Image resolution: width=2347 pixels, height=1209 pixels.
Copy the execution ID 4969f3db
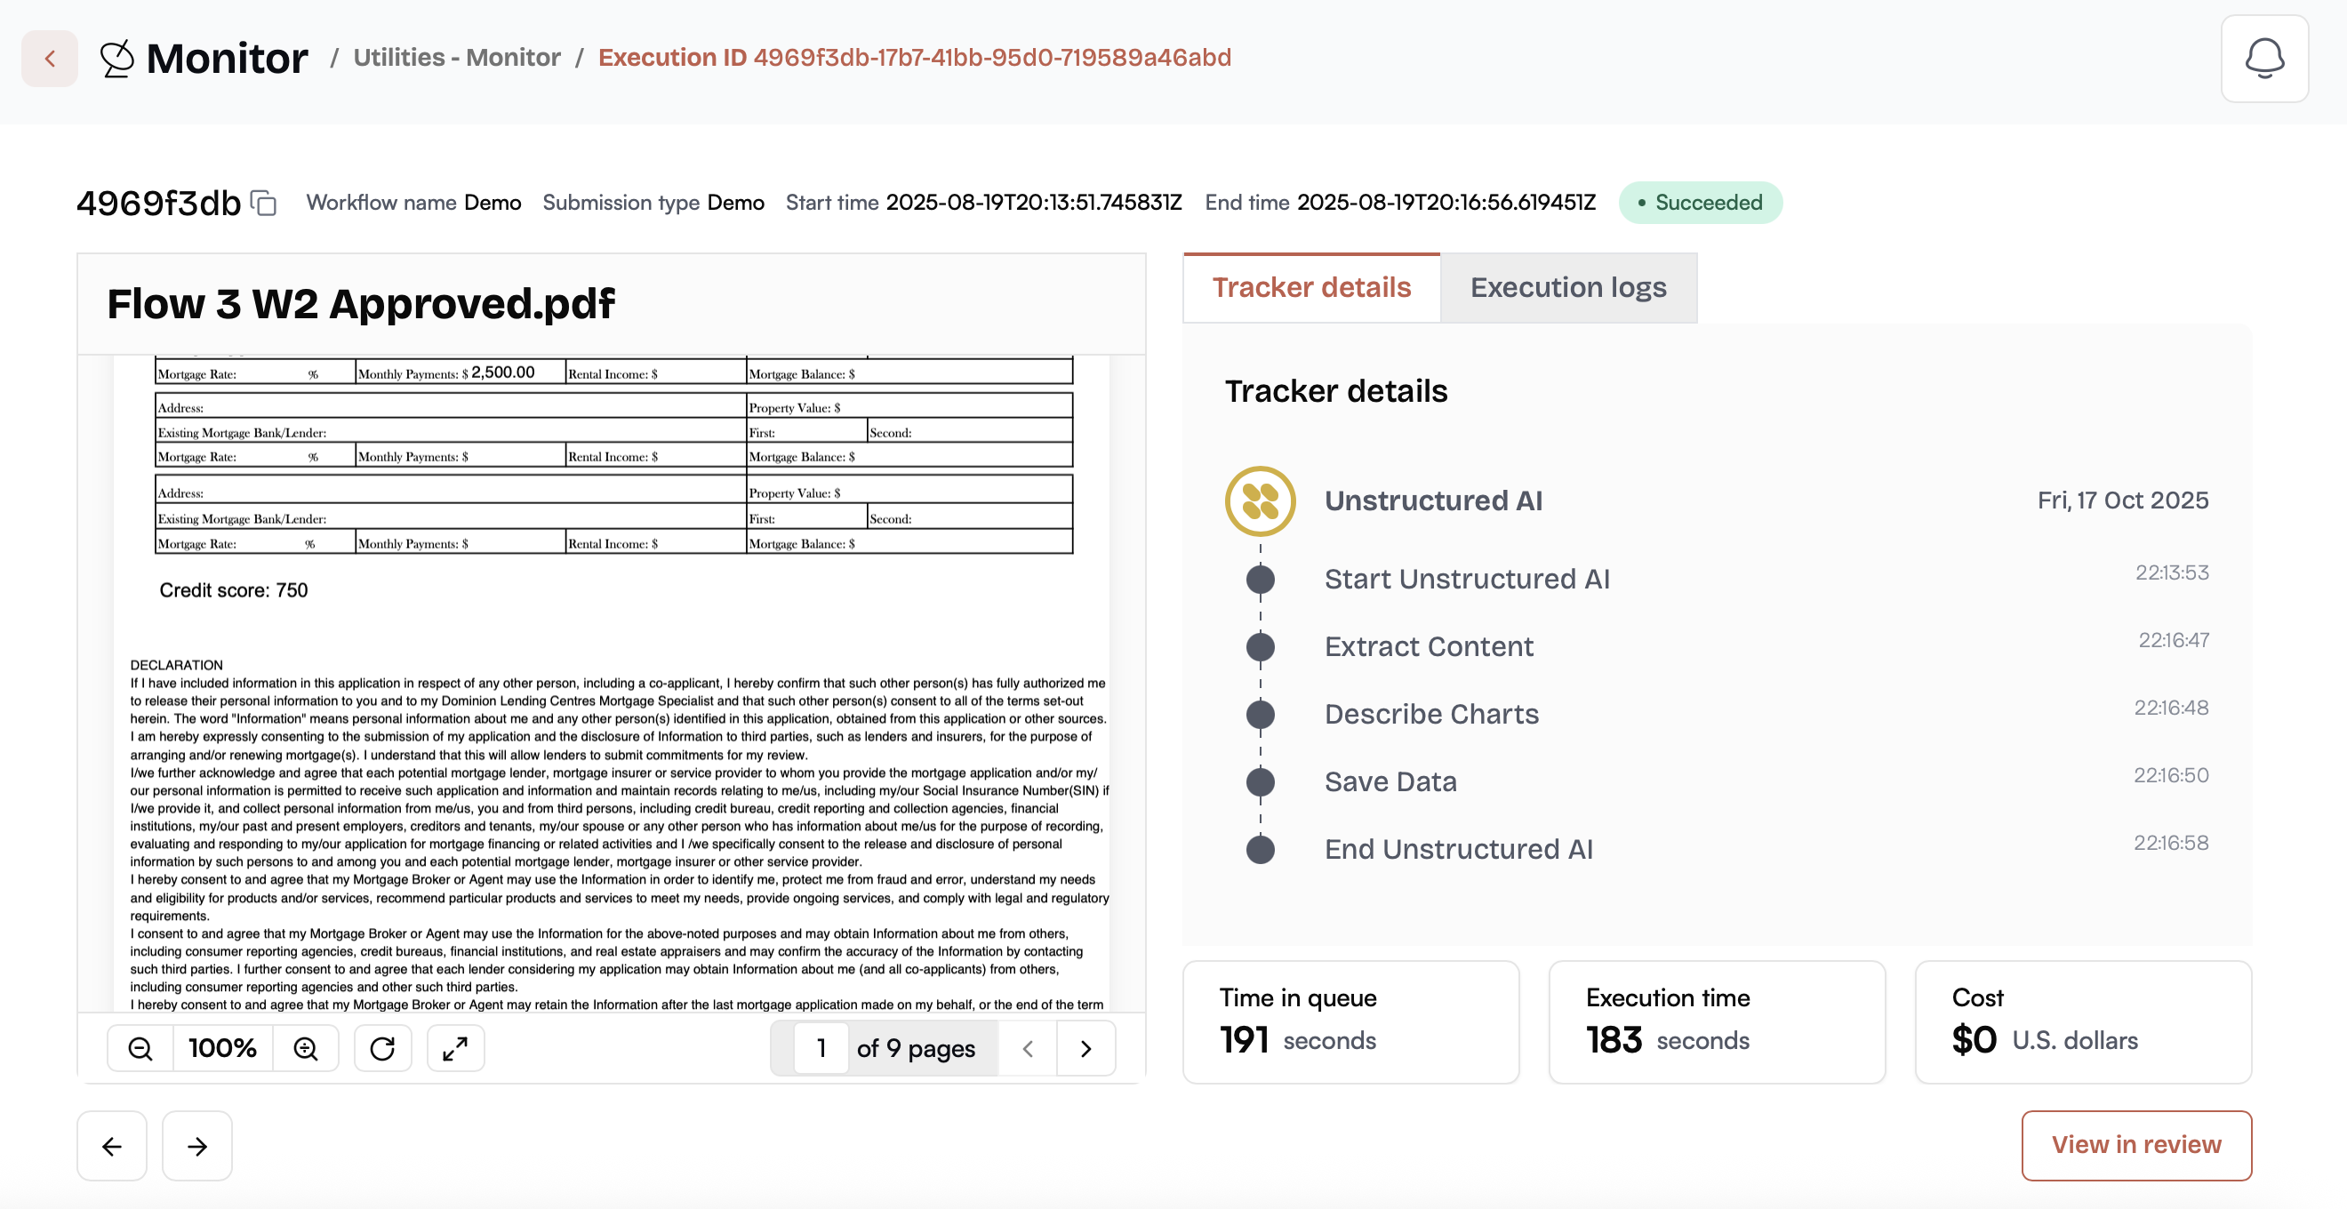263,203
